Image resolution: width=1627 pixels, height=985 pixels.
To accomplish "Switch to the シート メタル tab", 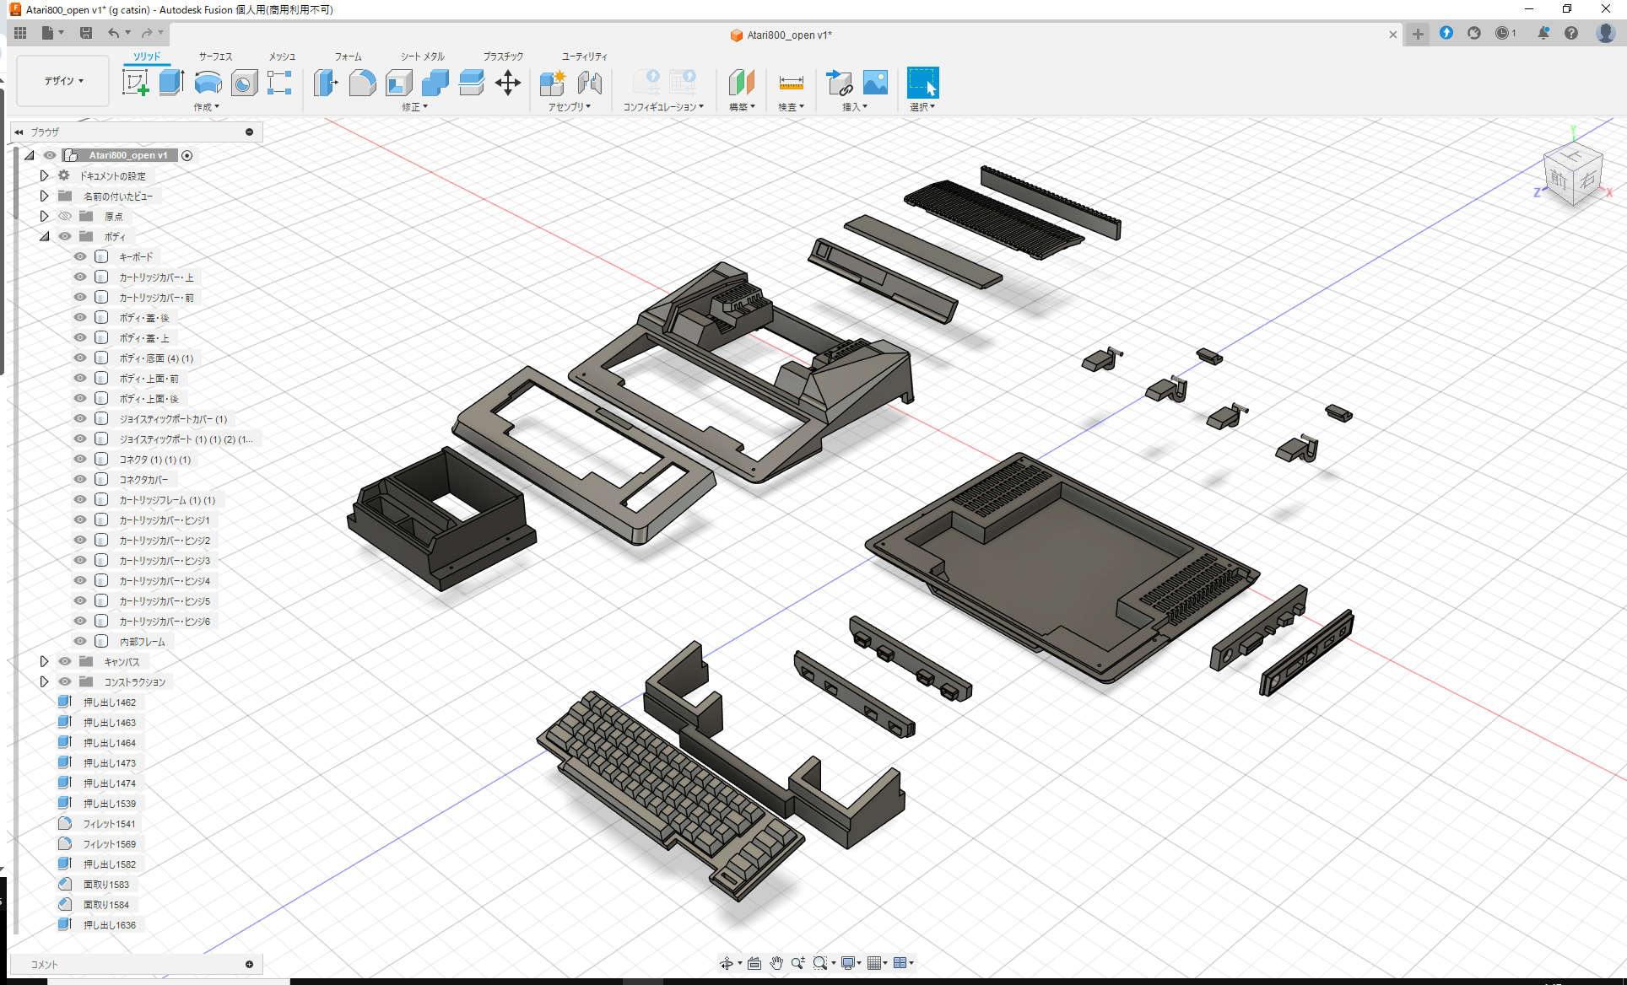I will (x=421, y=57).
